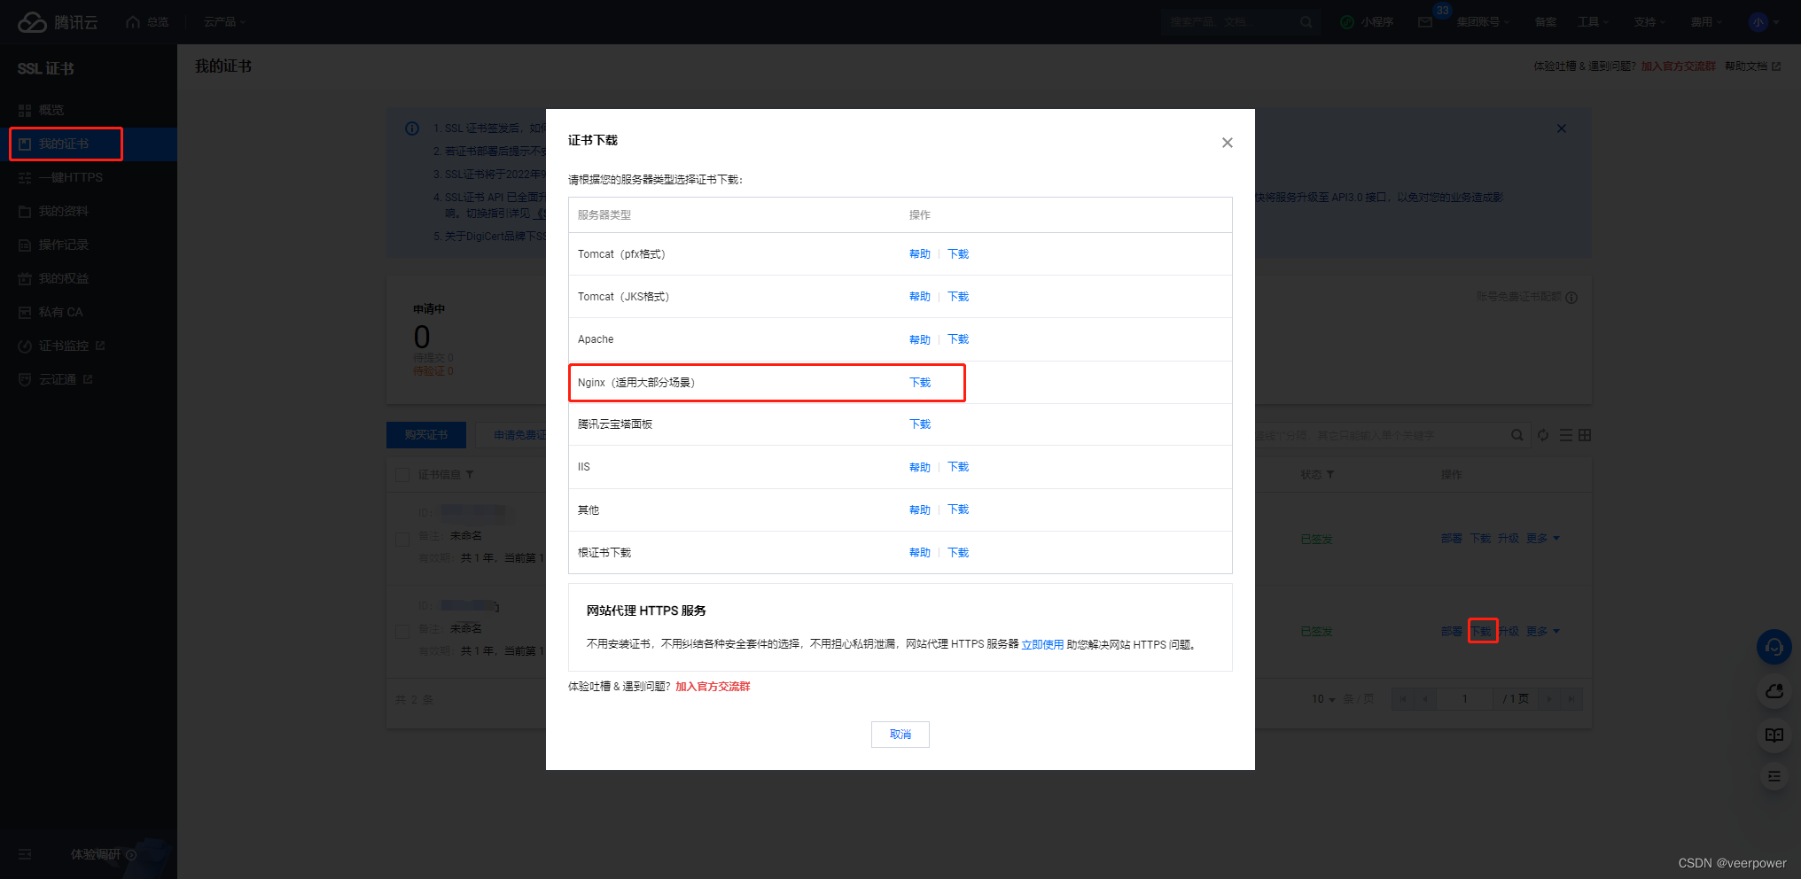Viewport: 1801px width, 879px height.
Task: Click the Tencent Cloud logo
Action: [58, 22]
